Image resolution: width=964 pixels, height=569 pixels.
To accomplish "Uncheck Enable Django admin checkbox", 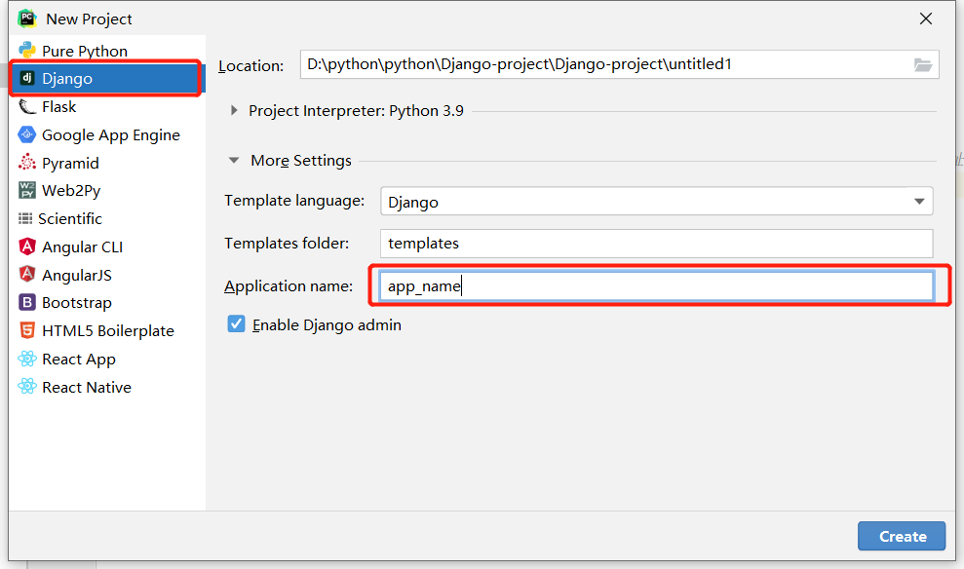I will point(236,324).
